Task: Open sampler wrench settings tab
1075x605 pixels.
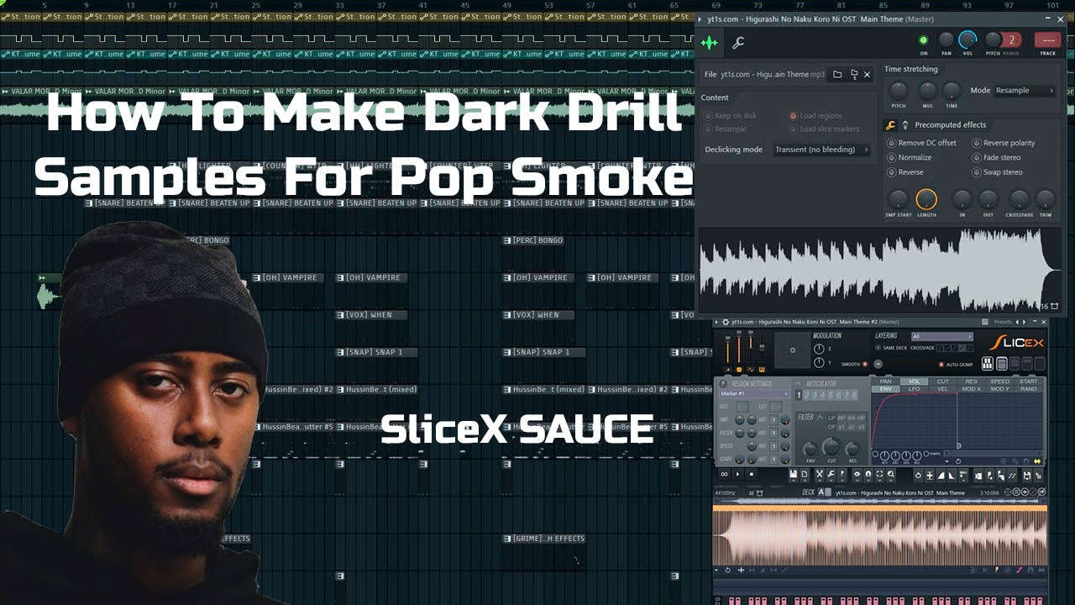Action: click(x=738, y=43)
